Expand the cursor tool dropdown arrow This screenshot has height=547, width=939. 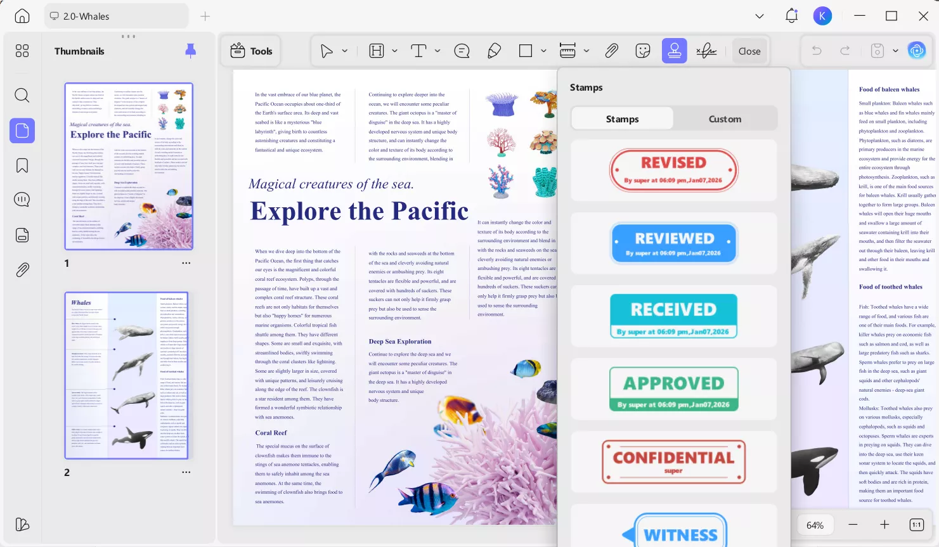pos(345,51)
